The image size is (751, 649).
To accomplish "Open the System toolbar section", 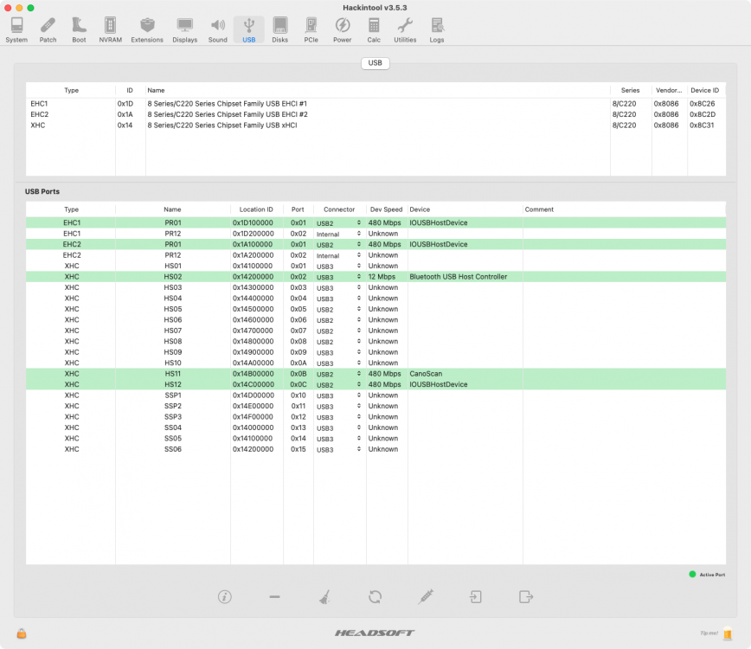I will pos(16,30).
